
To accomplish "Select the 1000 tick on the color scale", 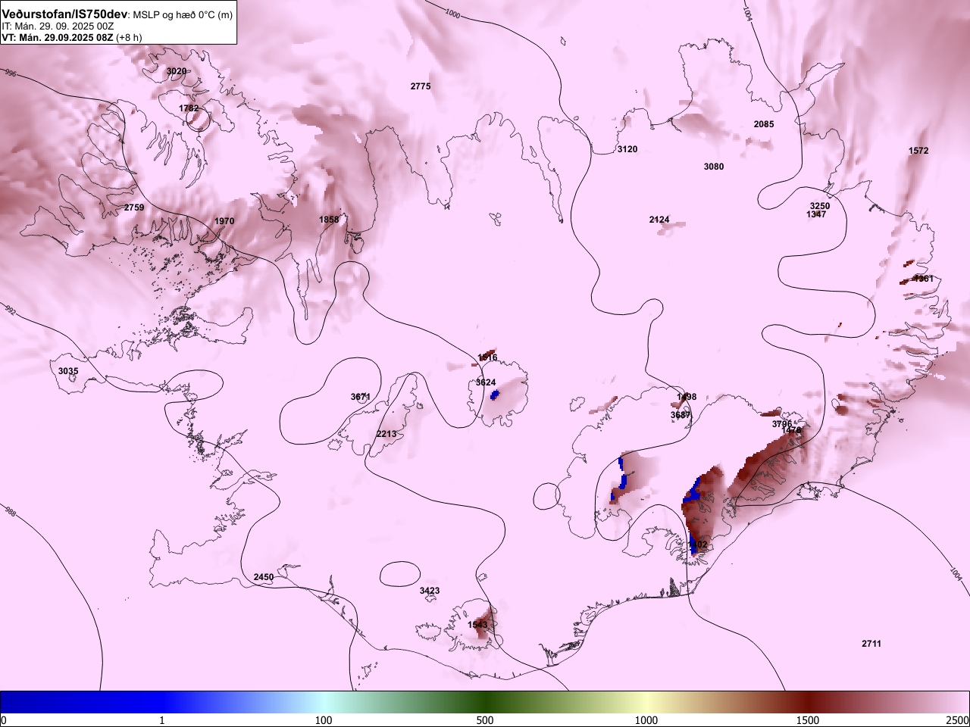I will (x=646, y=720).
